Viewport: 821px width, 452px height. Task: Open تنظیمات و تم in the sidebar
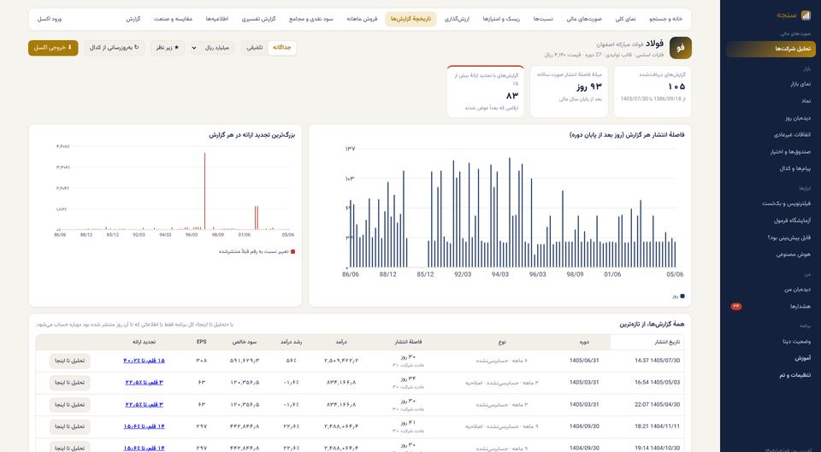(x=794, y=375)
